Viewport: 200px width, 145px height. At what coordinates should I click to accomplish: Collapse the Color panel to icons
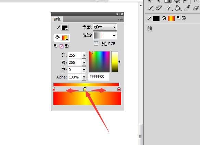pos(117,14)
